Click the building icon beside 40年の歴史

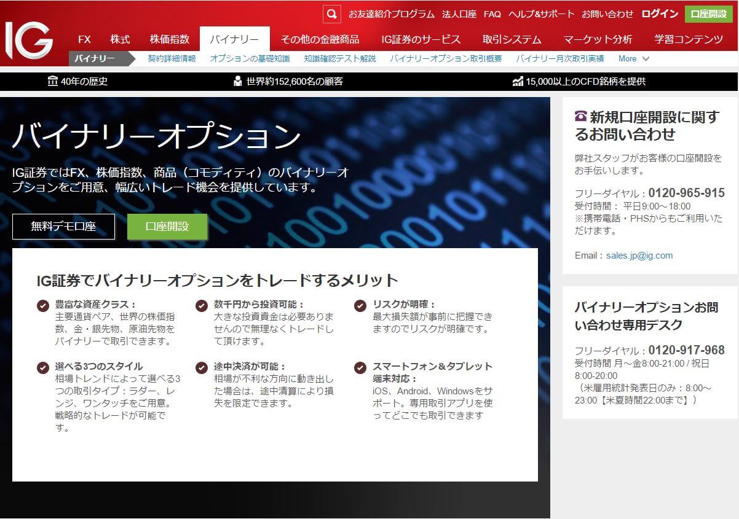53,81
